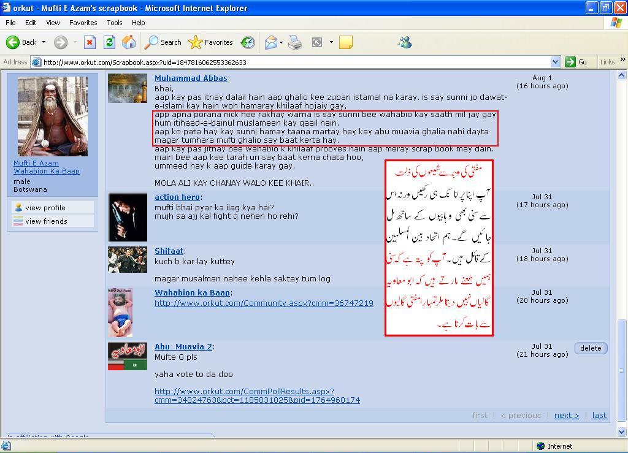Image resolution: width=628 pixels, height=453 pixels.
Task: Launch the Messenger icon in the toolbar
Action: [x=405, y=42]
